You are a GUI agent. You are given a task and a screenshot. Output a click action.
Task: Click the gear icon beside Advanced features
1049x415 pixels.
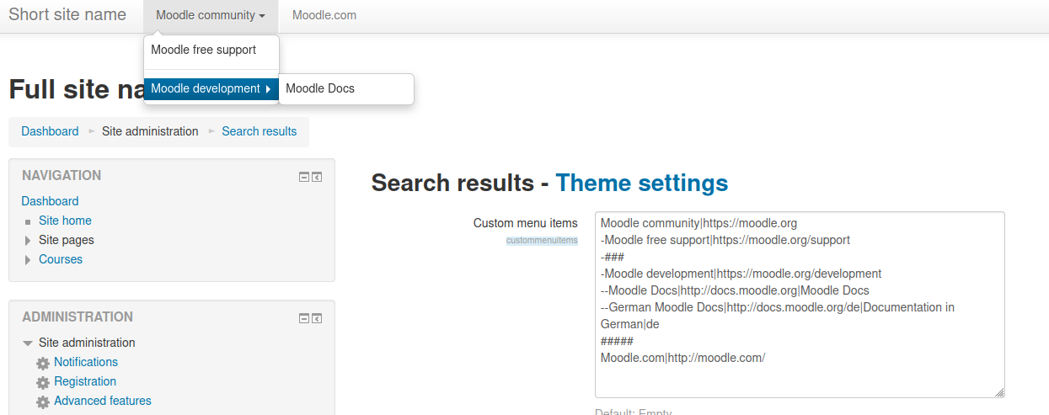[43, 402]
